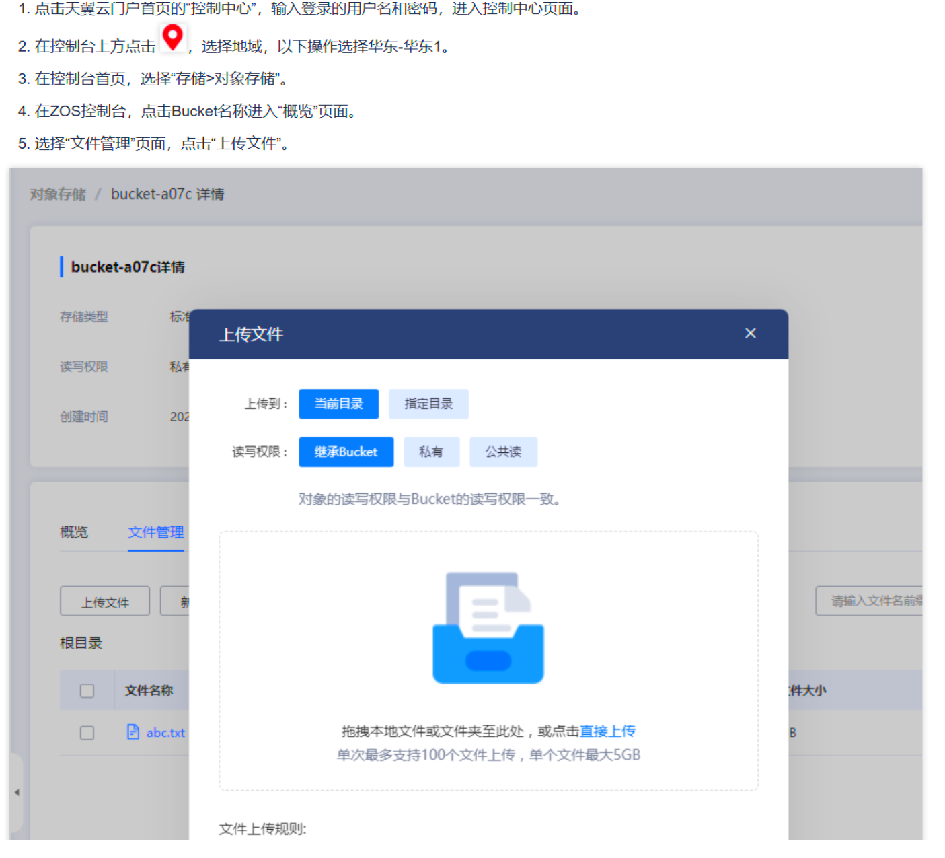
Task: Navigate to 对象存储 via breadcrumb
Action: pyautogui.click(x=57, y=194)
